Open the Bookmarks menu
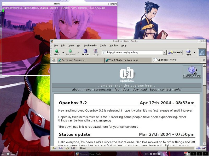The height and width of the screenshot is (156, 209). pyautogui.click(x=90, y=45)
